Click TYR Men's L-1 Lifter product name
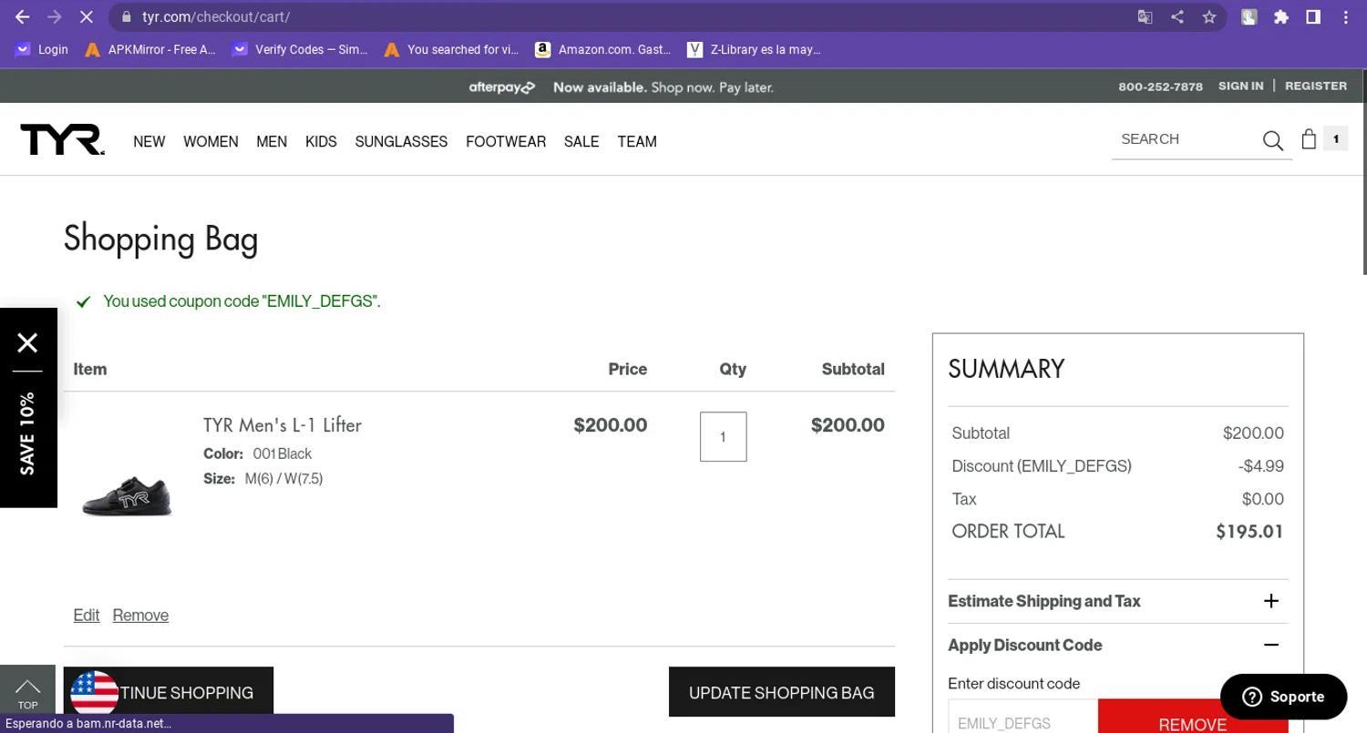This screenshot has width=1367, height=733. 283,425
